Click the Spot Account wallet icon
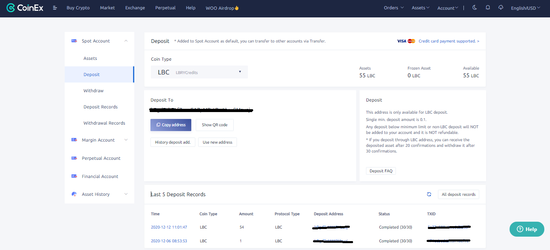The image size is (550, 250). coord(74,41)
